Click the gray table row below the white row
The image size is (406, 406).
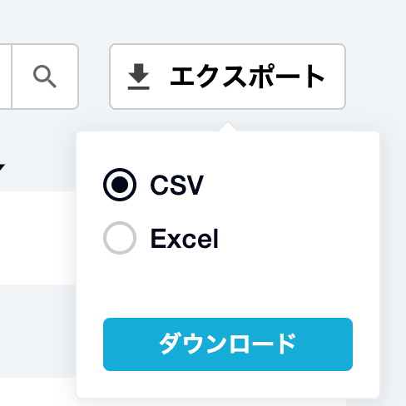pos(37,331)
